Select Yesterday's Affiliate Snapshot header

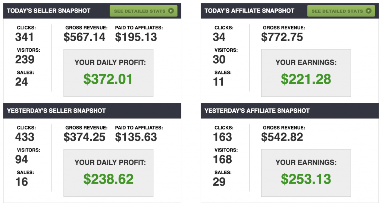tap(257, 111)
